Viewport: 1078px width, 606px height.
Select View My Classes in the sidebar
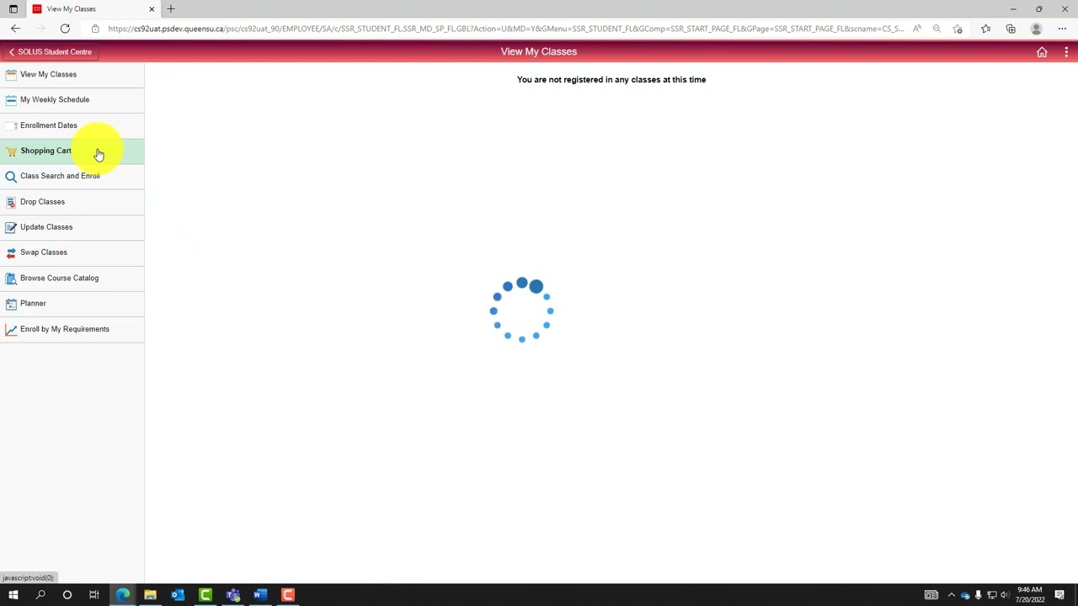point(72,74)
